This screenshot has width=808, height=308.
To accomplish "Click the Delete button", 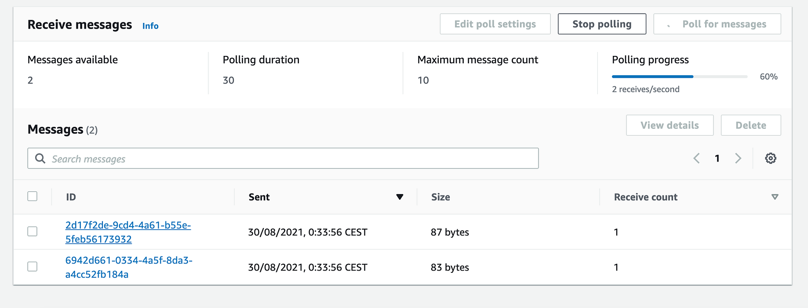I will pyautogui.click(x=751, y=125).
